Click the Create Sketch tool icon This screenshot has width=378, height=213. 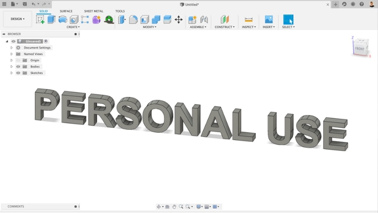[x=40, y=19]
